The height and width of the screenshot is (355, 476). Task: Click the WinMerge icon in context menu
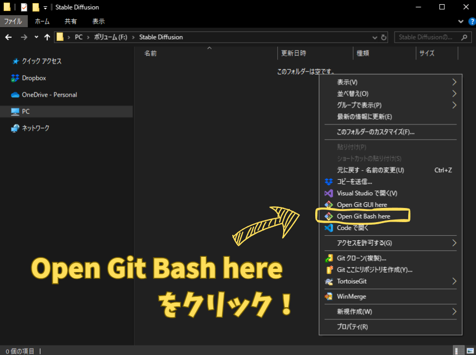tap(328, 296)
